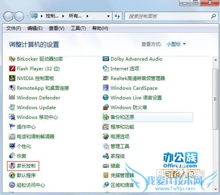Expand the arrow after 所有... breadcrumb
This screenshot has width=220, height=195.
[87, 16]
